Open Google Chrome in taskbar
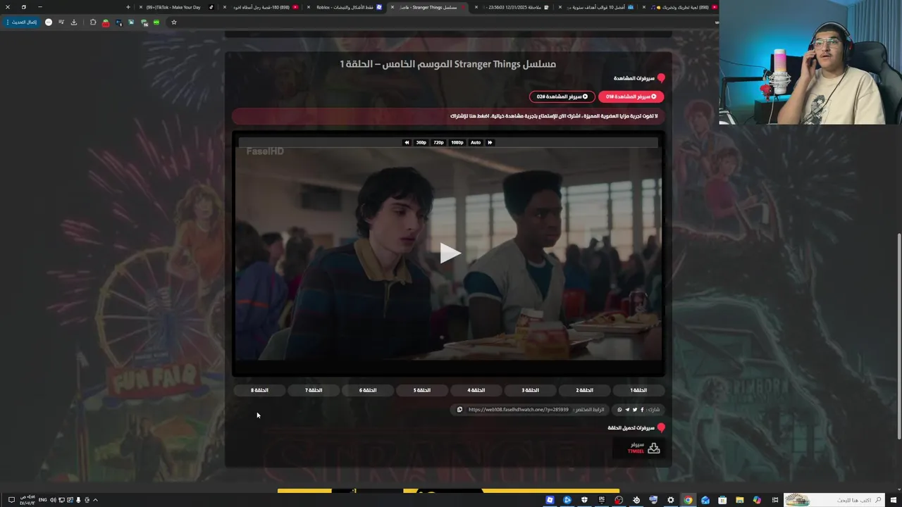The image size is (902, 507). click(688, 500)
